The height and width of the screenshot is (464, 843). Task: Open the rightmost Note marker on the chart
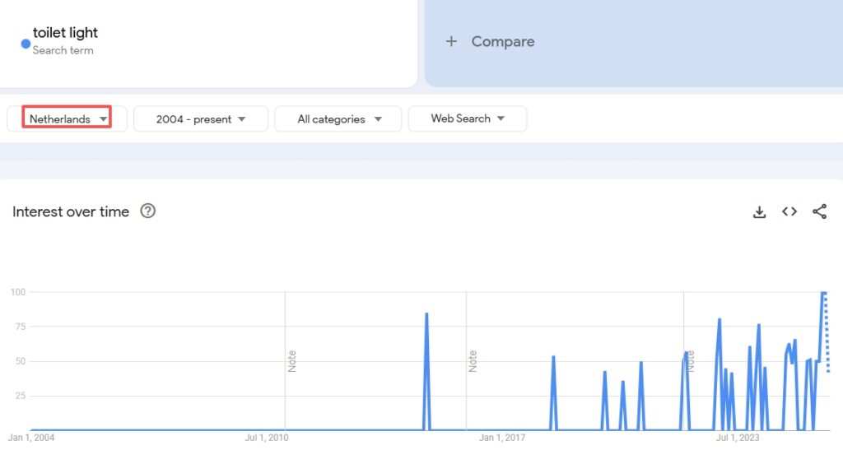(x=690, y=361)
